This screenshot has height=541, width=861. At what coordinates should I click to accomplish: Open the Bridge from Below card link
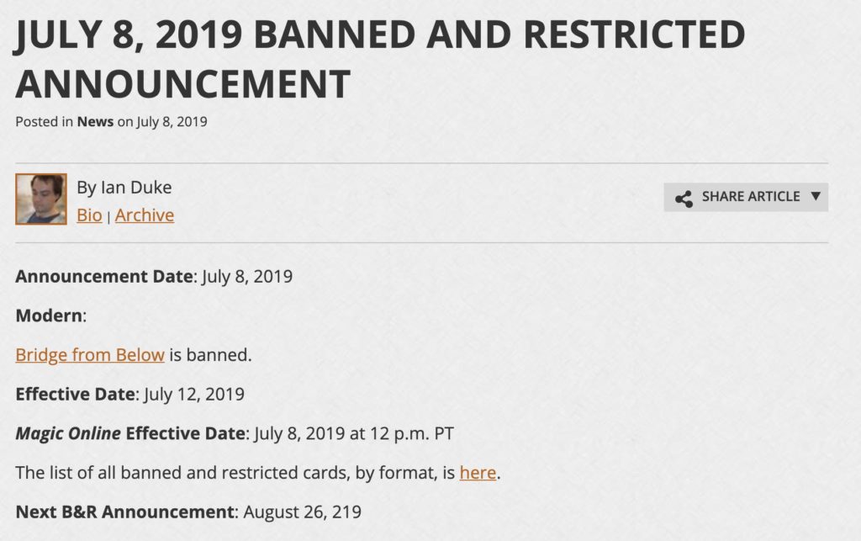(90, 355)
